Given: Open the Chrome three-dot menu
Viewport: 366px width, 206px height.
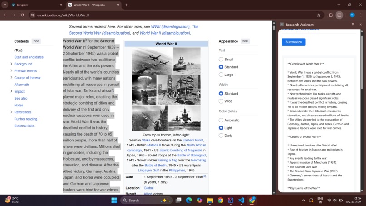Looking at the screenshot, I should tap(361, 15).
